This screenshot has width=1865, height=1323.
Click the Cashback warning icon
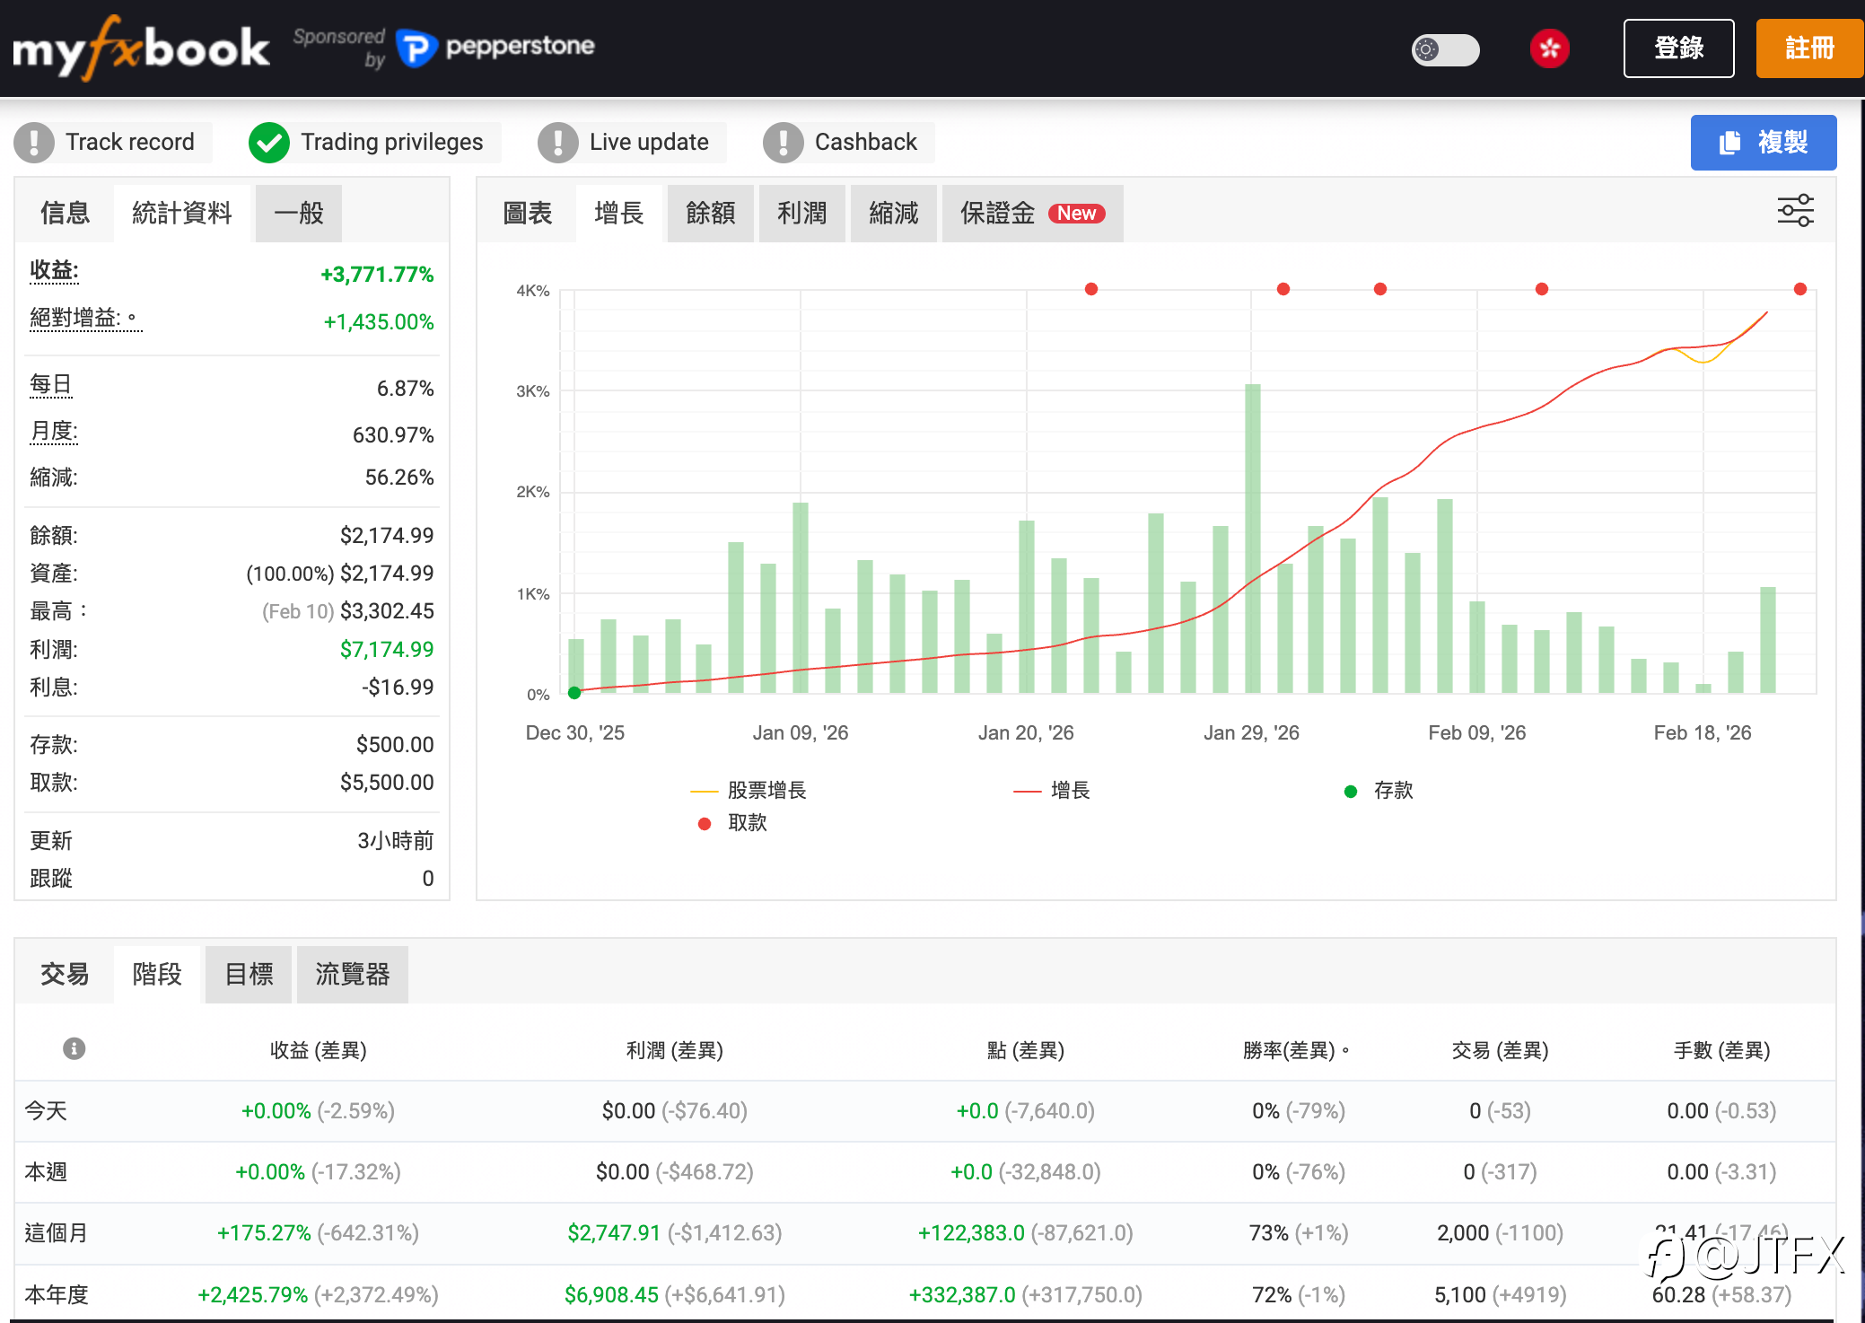click(784, 143)
